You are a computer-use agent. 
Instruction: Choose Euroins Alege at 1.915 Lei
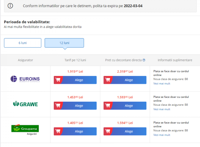(x=79, y=80)
